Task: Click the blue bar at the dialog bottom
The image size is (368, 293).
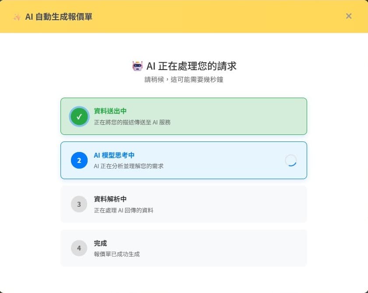Action: 184,292
